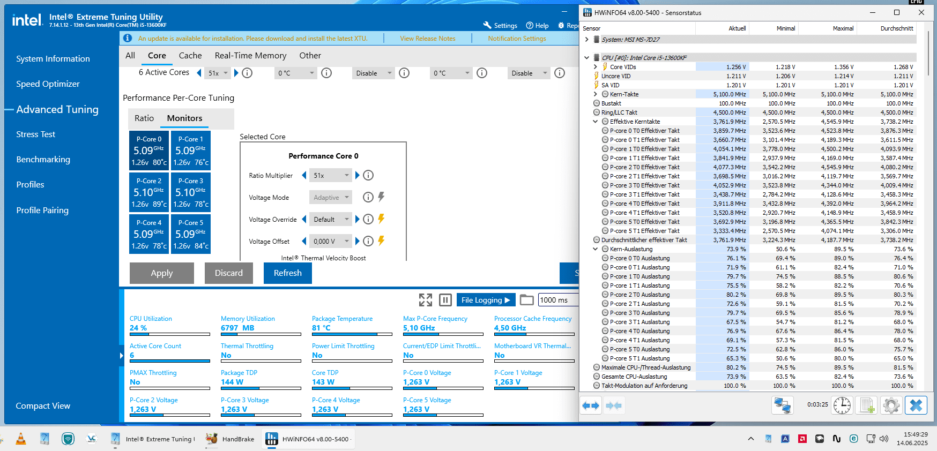Switch to the Cache tab
This screenshot has height=451, width=937.
[190, 55]
